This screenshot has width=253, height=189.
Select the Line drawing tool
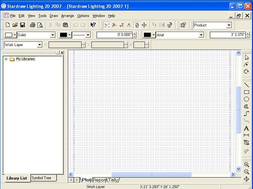tap(246, 85)
